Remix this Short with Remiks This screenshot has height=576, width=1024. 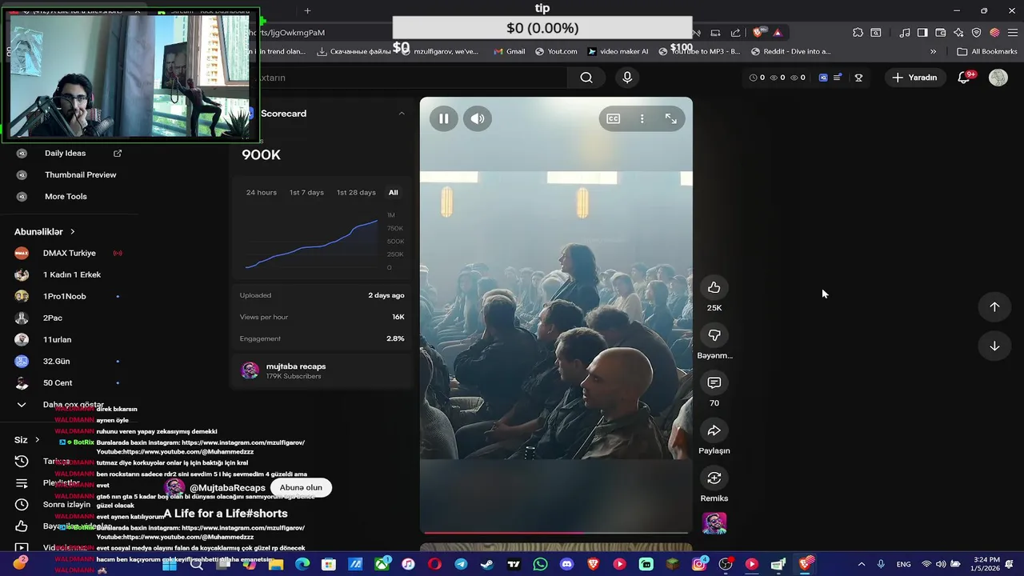tap(714, 478)
